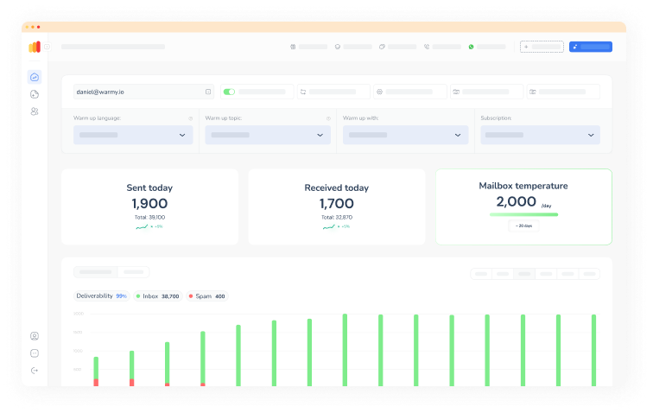Click the green WhatsApp icon in the header
653x413 pixels.
[472, 47]
